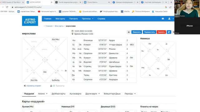The height and width of the screenshot is (112, 200).
Task: Reload the page with refresh icon
Action: point(7,7)
